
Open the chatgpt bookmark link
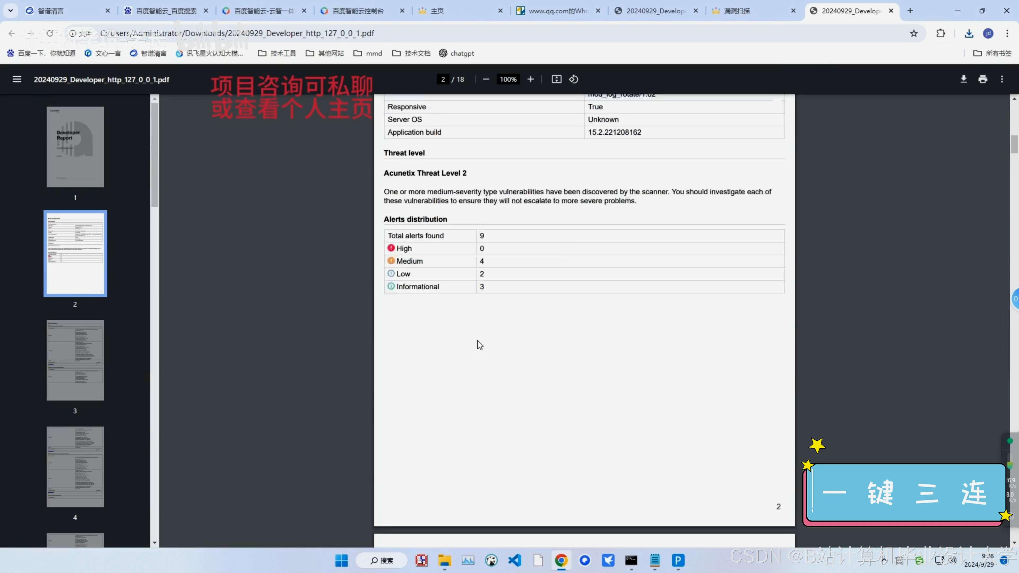pyautogui.click(x=456, y=53)
